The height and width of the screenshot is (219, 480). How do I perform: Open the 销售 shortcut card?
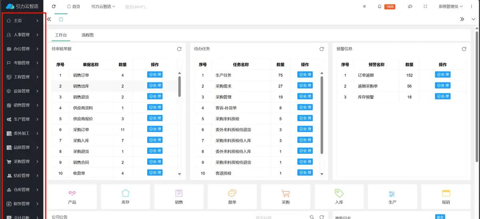[179, 197]
